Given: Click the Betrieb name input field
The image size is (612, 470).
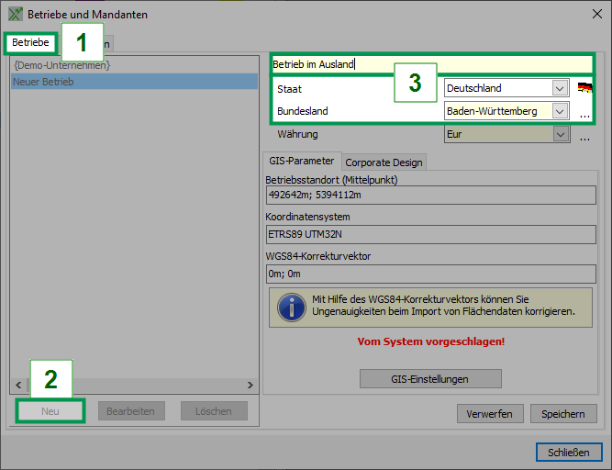Looking at the screenshot, I should tap(431, 64).
